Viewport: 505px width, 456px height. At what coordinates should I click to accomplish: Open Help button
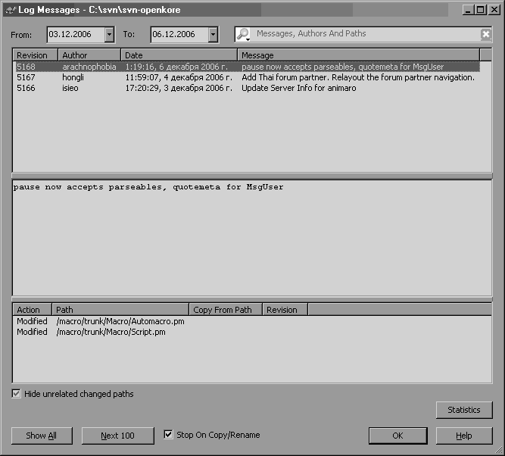click(464, 436)
